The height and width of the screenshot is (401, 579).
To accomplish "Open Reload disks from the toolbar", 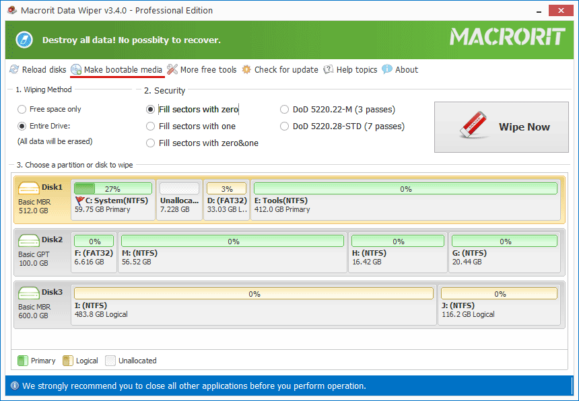I will 38,69.
